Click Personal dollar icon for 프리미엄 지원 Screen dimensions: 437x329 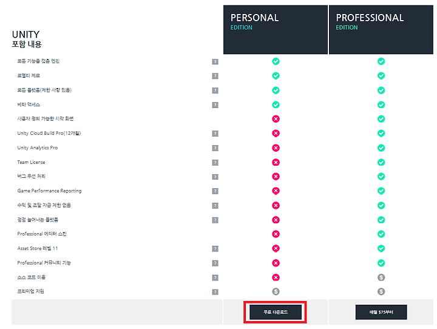pos(276,291)
